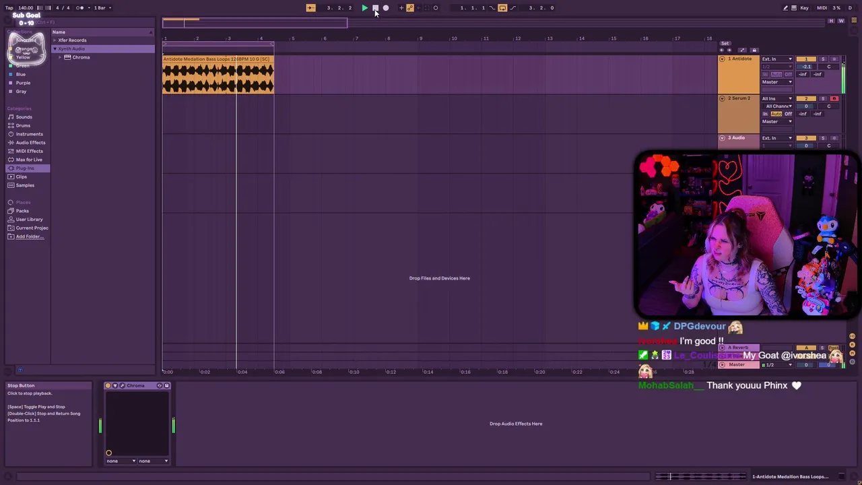Click Chroma device activator icon
This screenshot has width=862, height=485.
(x=108, y=386)
